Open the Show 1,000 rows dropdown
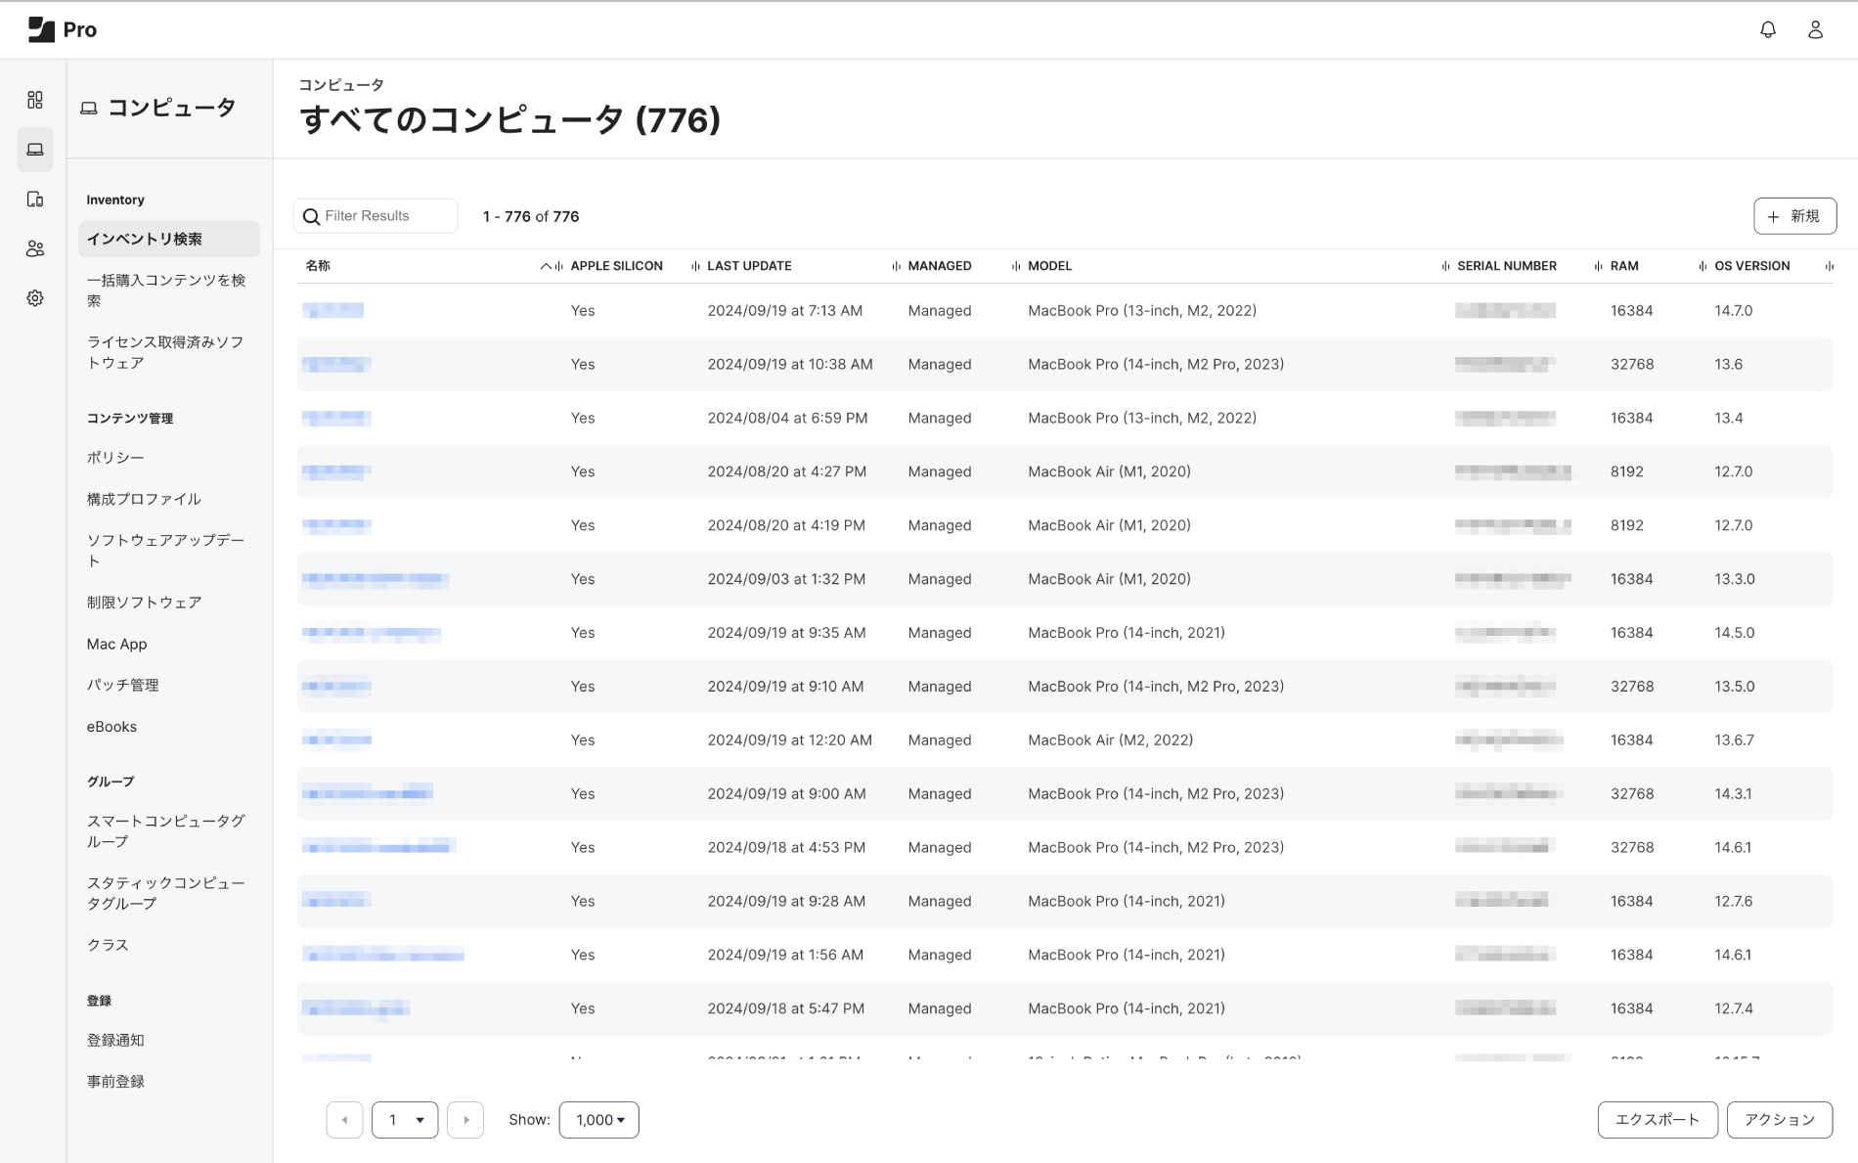 [598, 1120]
